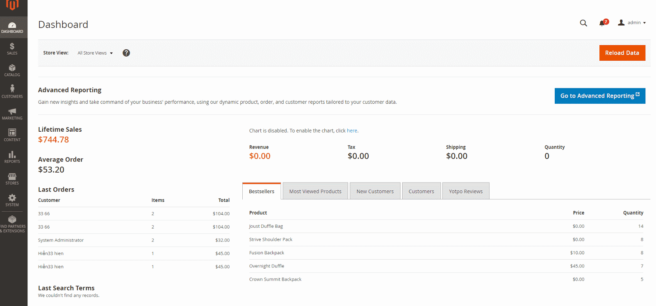Click the Store View help icon
656x306 pixels.
coord(126,53)
